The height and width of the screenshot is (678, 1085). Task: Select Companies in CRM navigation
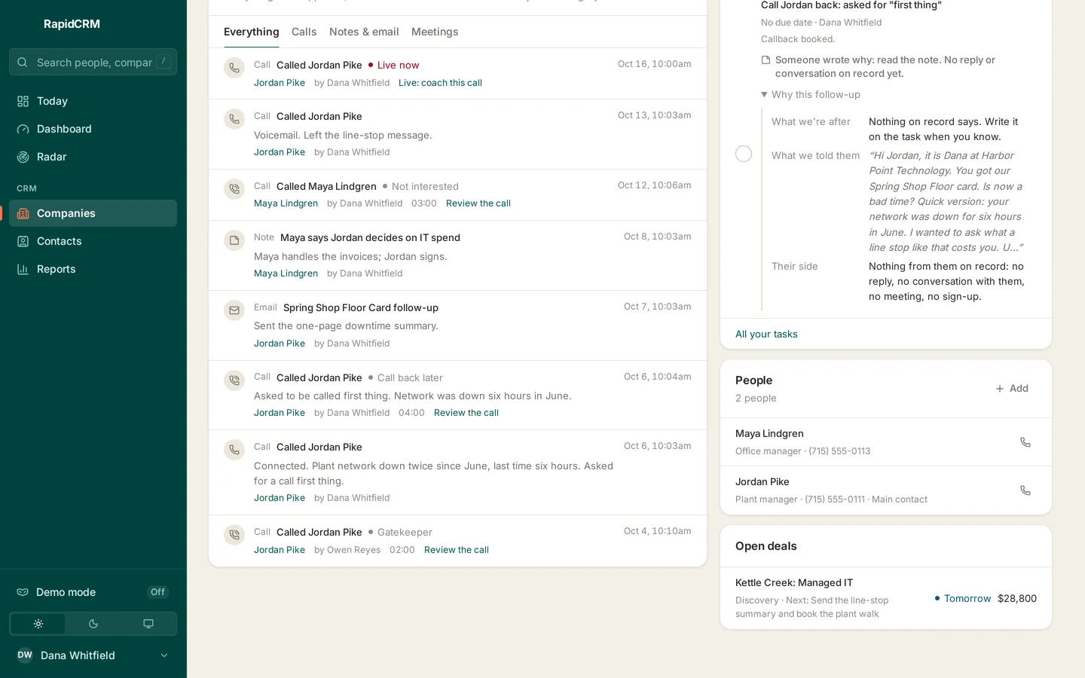pos(93,213)
